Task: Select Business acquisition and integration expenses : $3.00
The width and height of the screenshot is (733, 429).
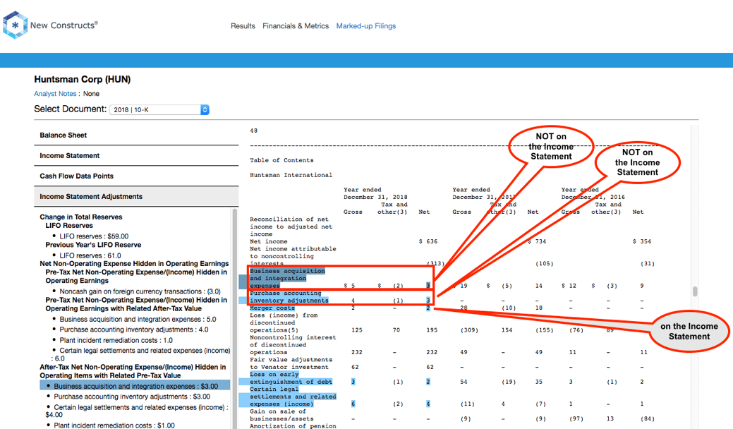Action: click(135, 386)
